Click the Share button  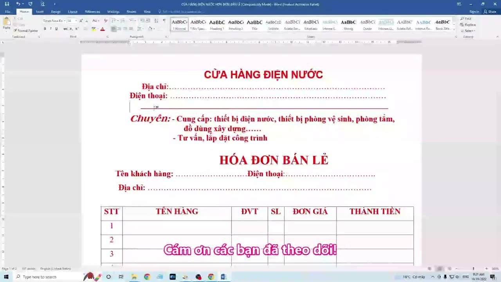[490, 12]
